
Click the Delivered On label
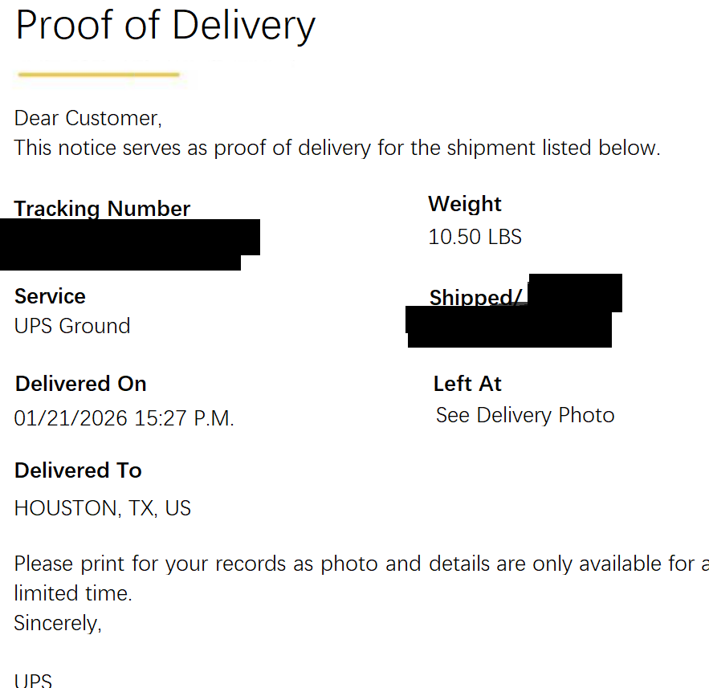coord(80,384)
